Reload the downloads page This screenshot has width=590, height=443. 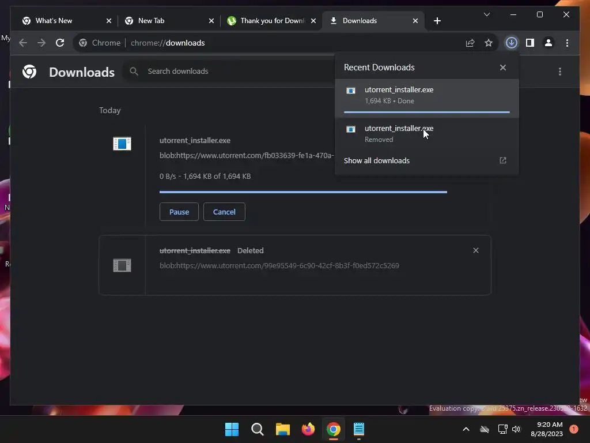tap(60, 43)
